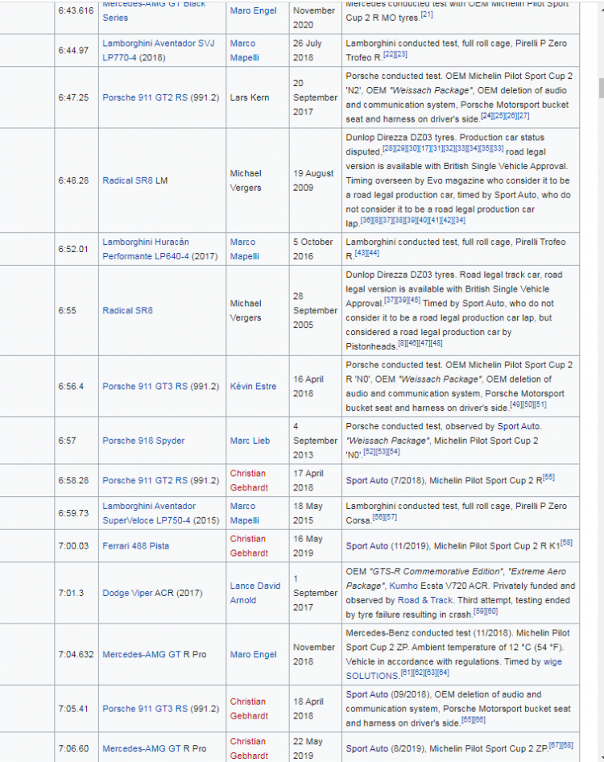Open the Radical SR8 LM link
Image resolution: width=604 pixels, height=762 pixels.
128,180
